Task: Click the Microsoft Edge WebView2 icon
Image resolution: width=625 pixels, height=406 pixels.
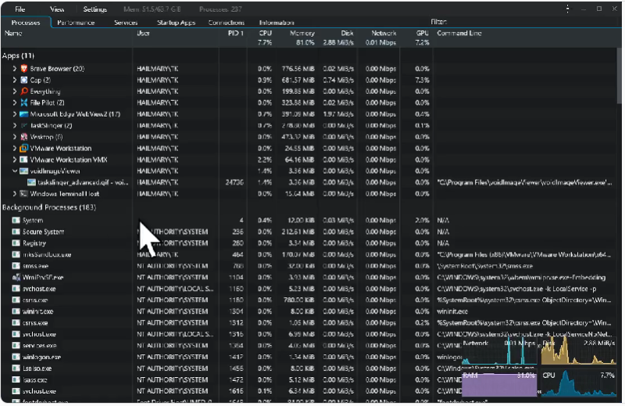Action: pos(24,114)
